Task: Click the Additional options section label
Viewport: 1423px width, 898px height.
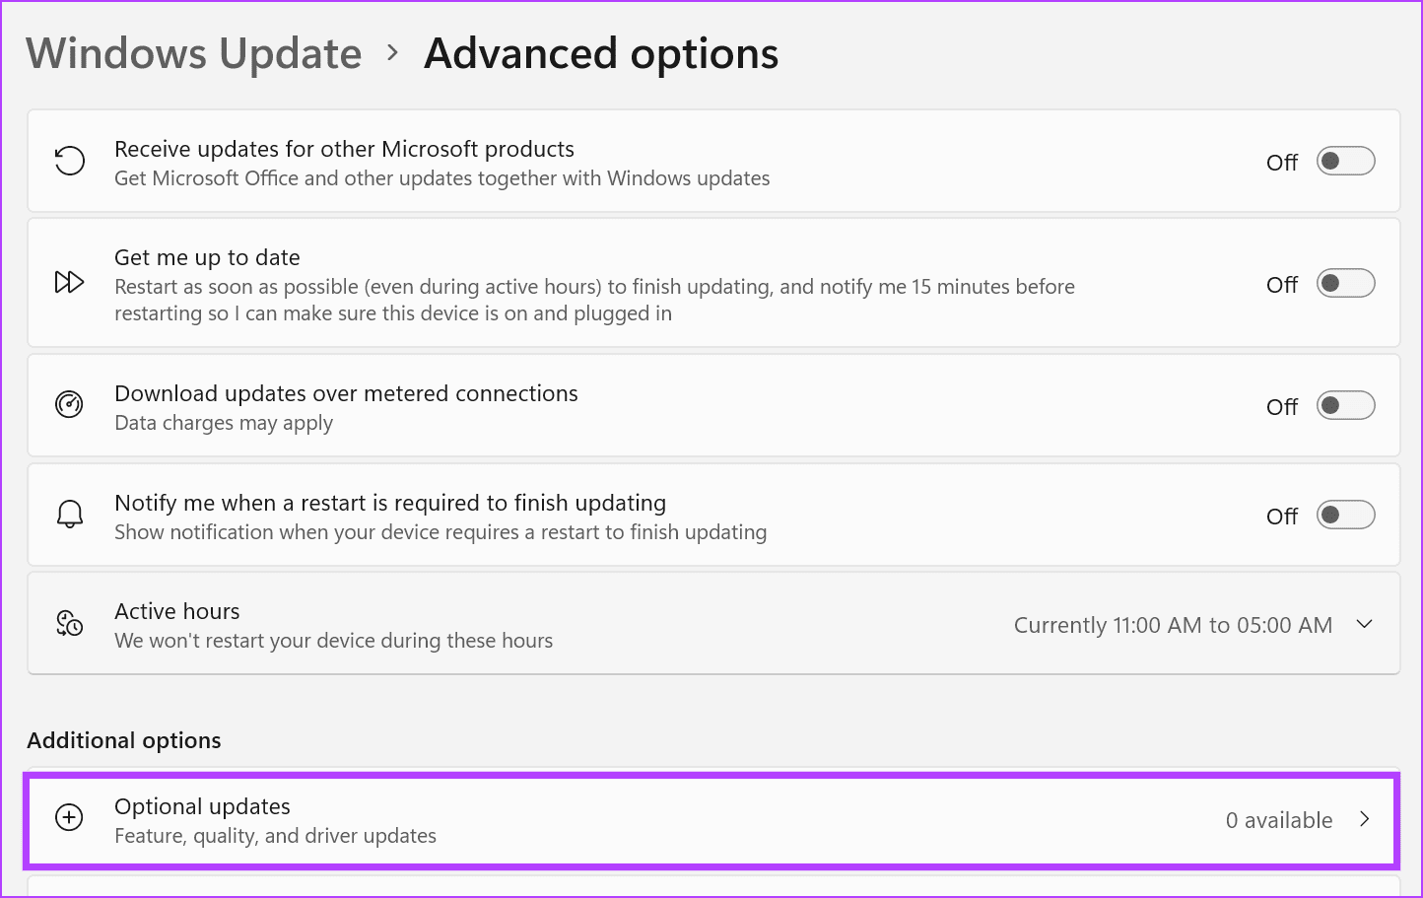Action: pos(123,739)
